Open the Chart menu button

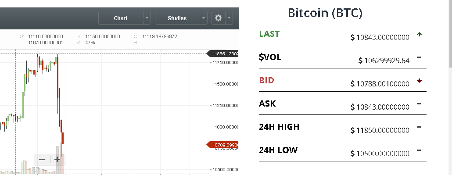[121, 18]
